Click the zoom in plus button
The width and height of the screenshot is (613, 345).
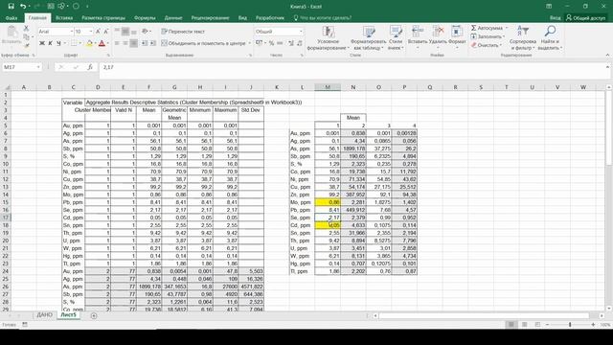593,325
